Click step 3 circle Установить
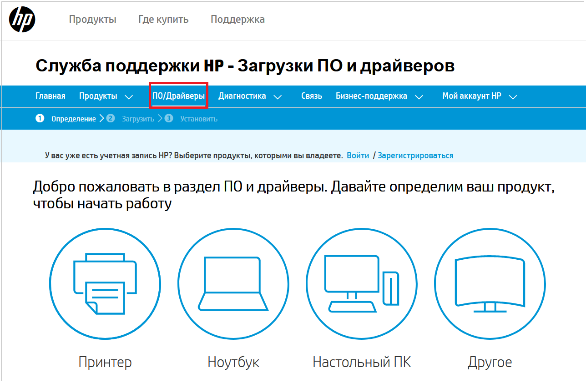The height and width of the screenshot is (383, 586). point(169,119)
